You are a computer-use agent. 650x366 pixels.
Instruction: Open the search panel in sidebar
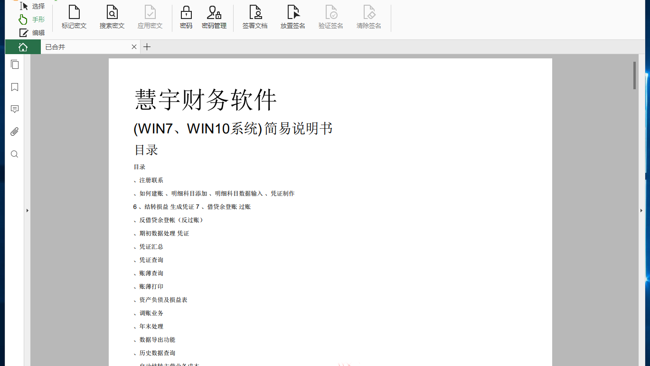[x=15, y=154]
